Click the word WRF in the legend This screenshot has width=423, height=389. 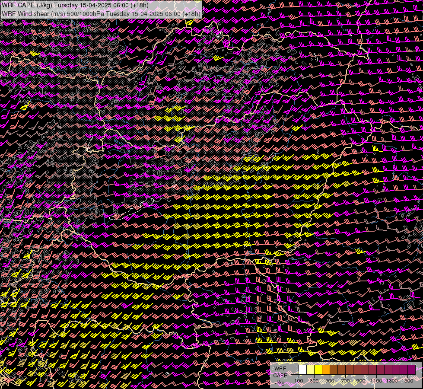click(280, 369)
